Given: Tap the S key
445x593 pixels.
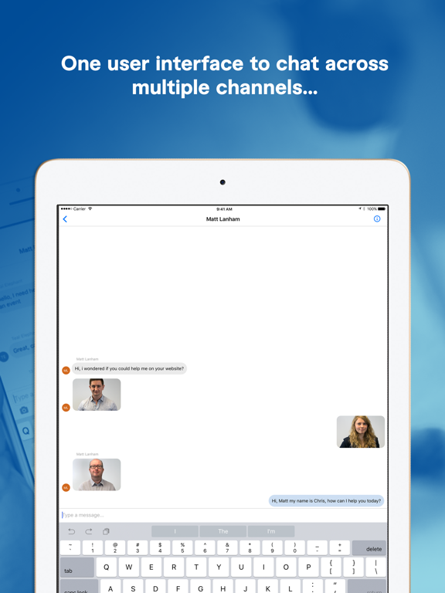Looking at the screenshot, I should click(x=133, y=587).
